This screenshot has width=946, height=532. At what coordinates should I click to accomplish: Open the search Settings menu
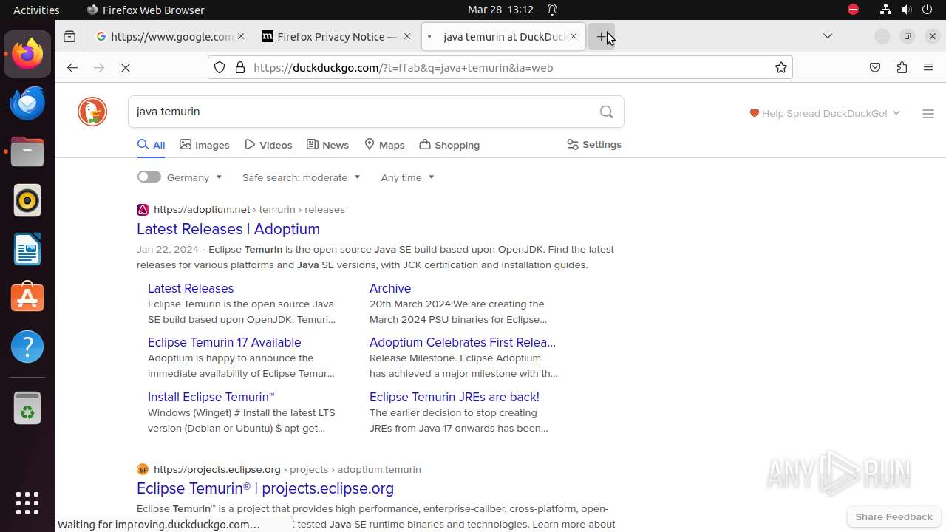594,144
